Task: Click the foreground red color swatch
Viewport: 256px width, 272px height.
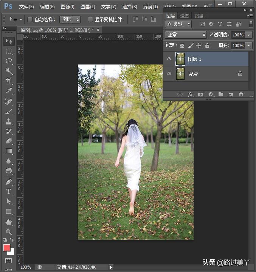Action: click(7, 248)
